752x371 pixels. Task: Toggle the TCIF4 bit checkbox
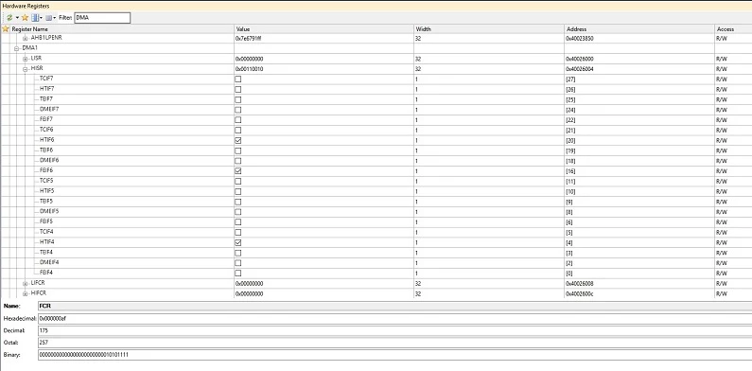[x=237, y=232]
